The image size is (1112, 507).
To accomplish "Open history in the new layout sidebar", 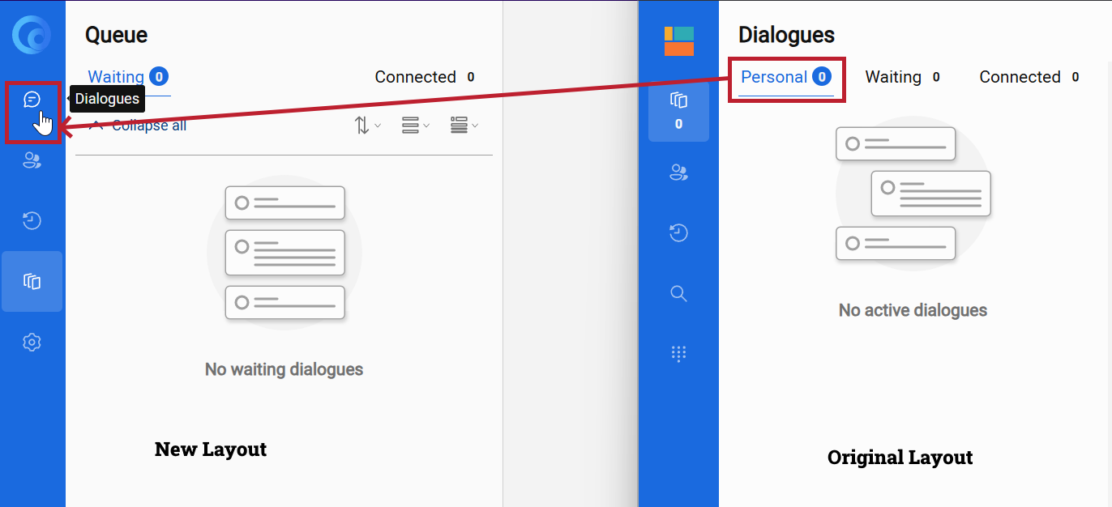I will (32, 220).
